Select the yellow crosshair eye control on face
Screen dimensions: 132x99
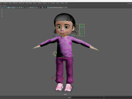[x=59, y=27]
